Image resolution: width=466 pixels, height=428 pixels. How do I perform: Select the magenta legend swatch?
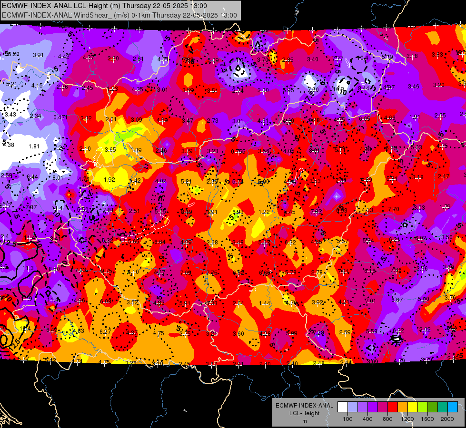pyautogui.click(x=383, y=407)
